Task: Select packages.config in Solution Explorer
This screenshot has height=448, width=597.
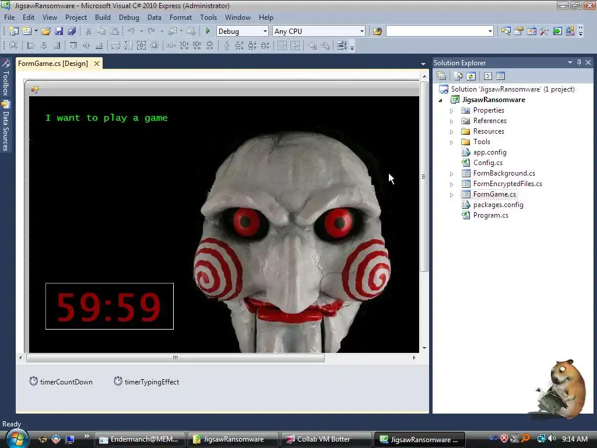Action: pyautogui.click(x=498, y=205)
